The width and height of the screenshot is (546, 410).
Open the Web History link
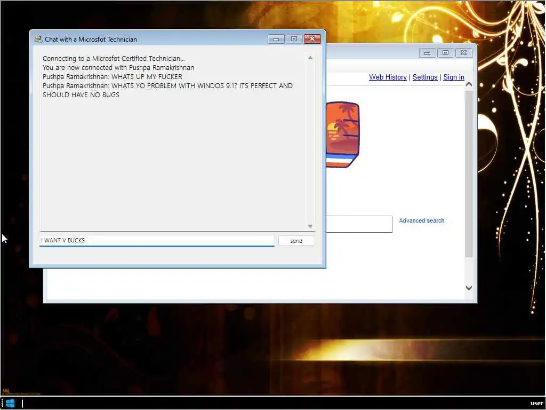(388, 77)
